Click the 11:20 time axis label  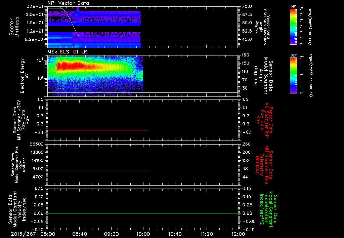207,234
